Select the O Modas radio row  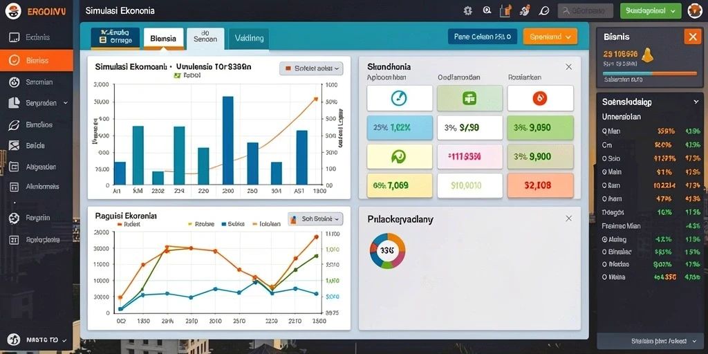tap(651, 265)
